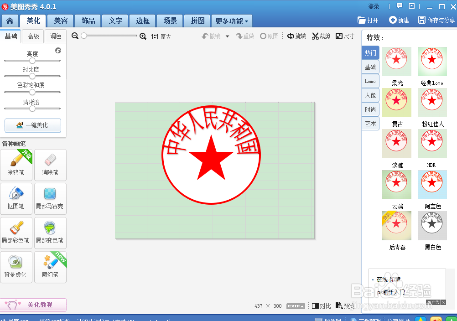457x321 pixels.
Task: Apply the 淡雅 effect thumbnail
Action: coord(397,144)
